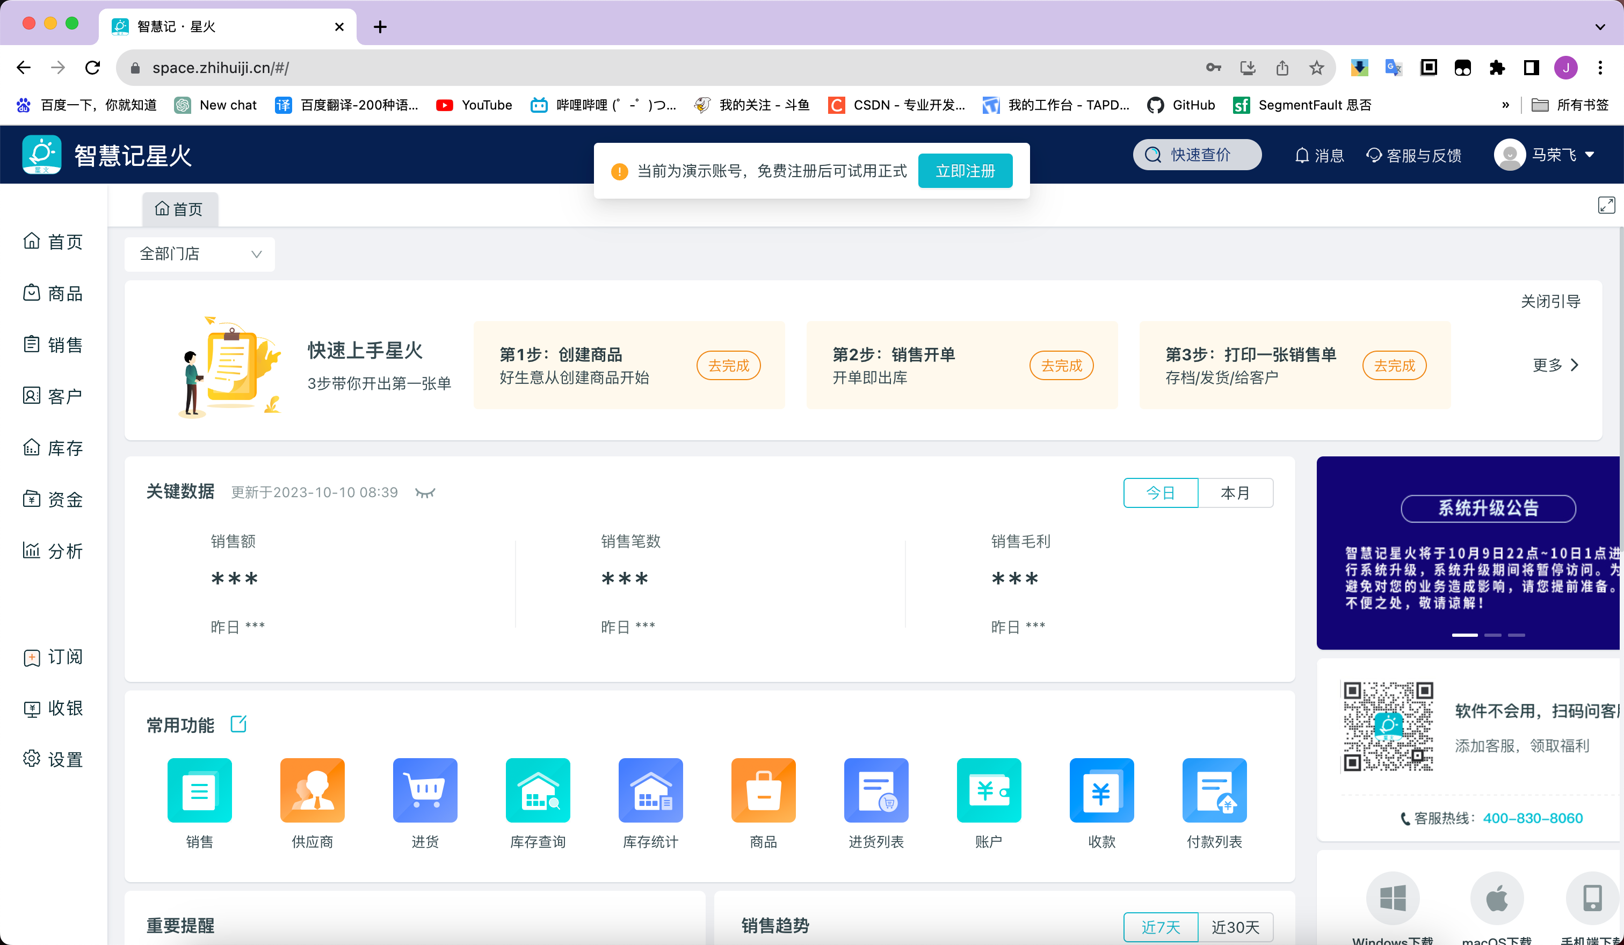Click the macOS下载 apple icon
The image size is (1624, 945).
click(x=1496, y=897)
